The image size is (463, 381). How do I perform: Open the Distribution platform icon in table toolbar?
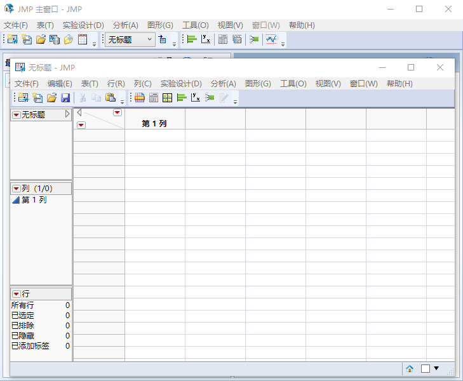tap(182, 98)
